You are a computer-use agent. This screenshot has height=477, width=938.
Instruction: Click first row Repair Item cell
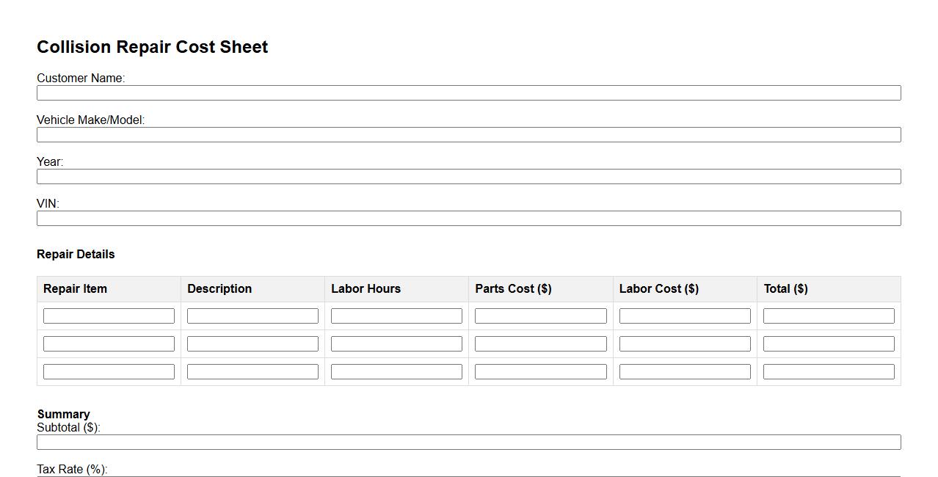coord(109,316)
